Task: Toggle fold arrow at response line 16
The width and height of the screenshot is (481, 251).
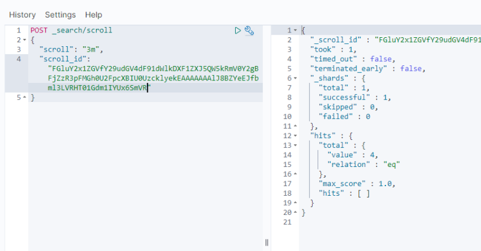Action: point(295,174)
